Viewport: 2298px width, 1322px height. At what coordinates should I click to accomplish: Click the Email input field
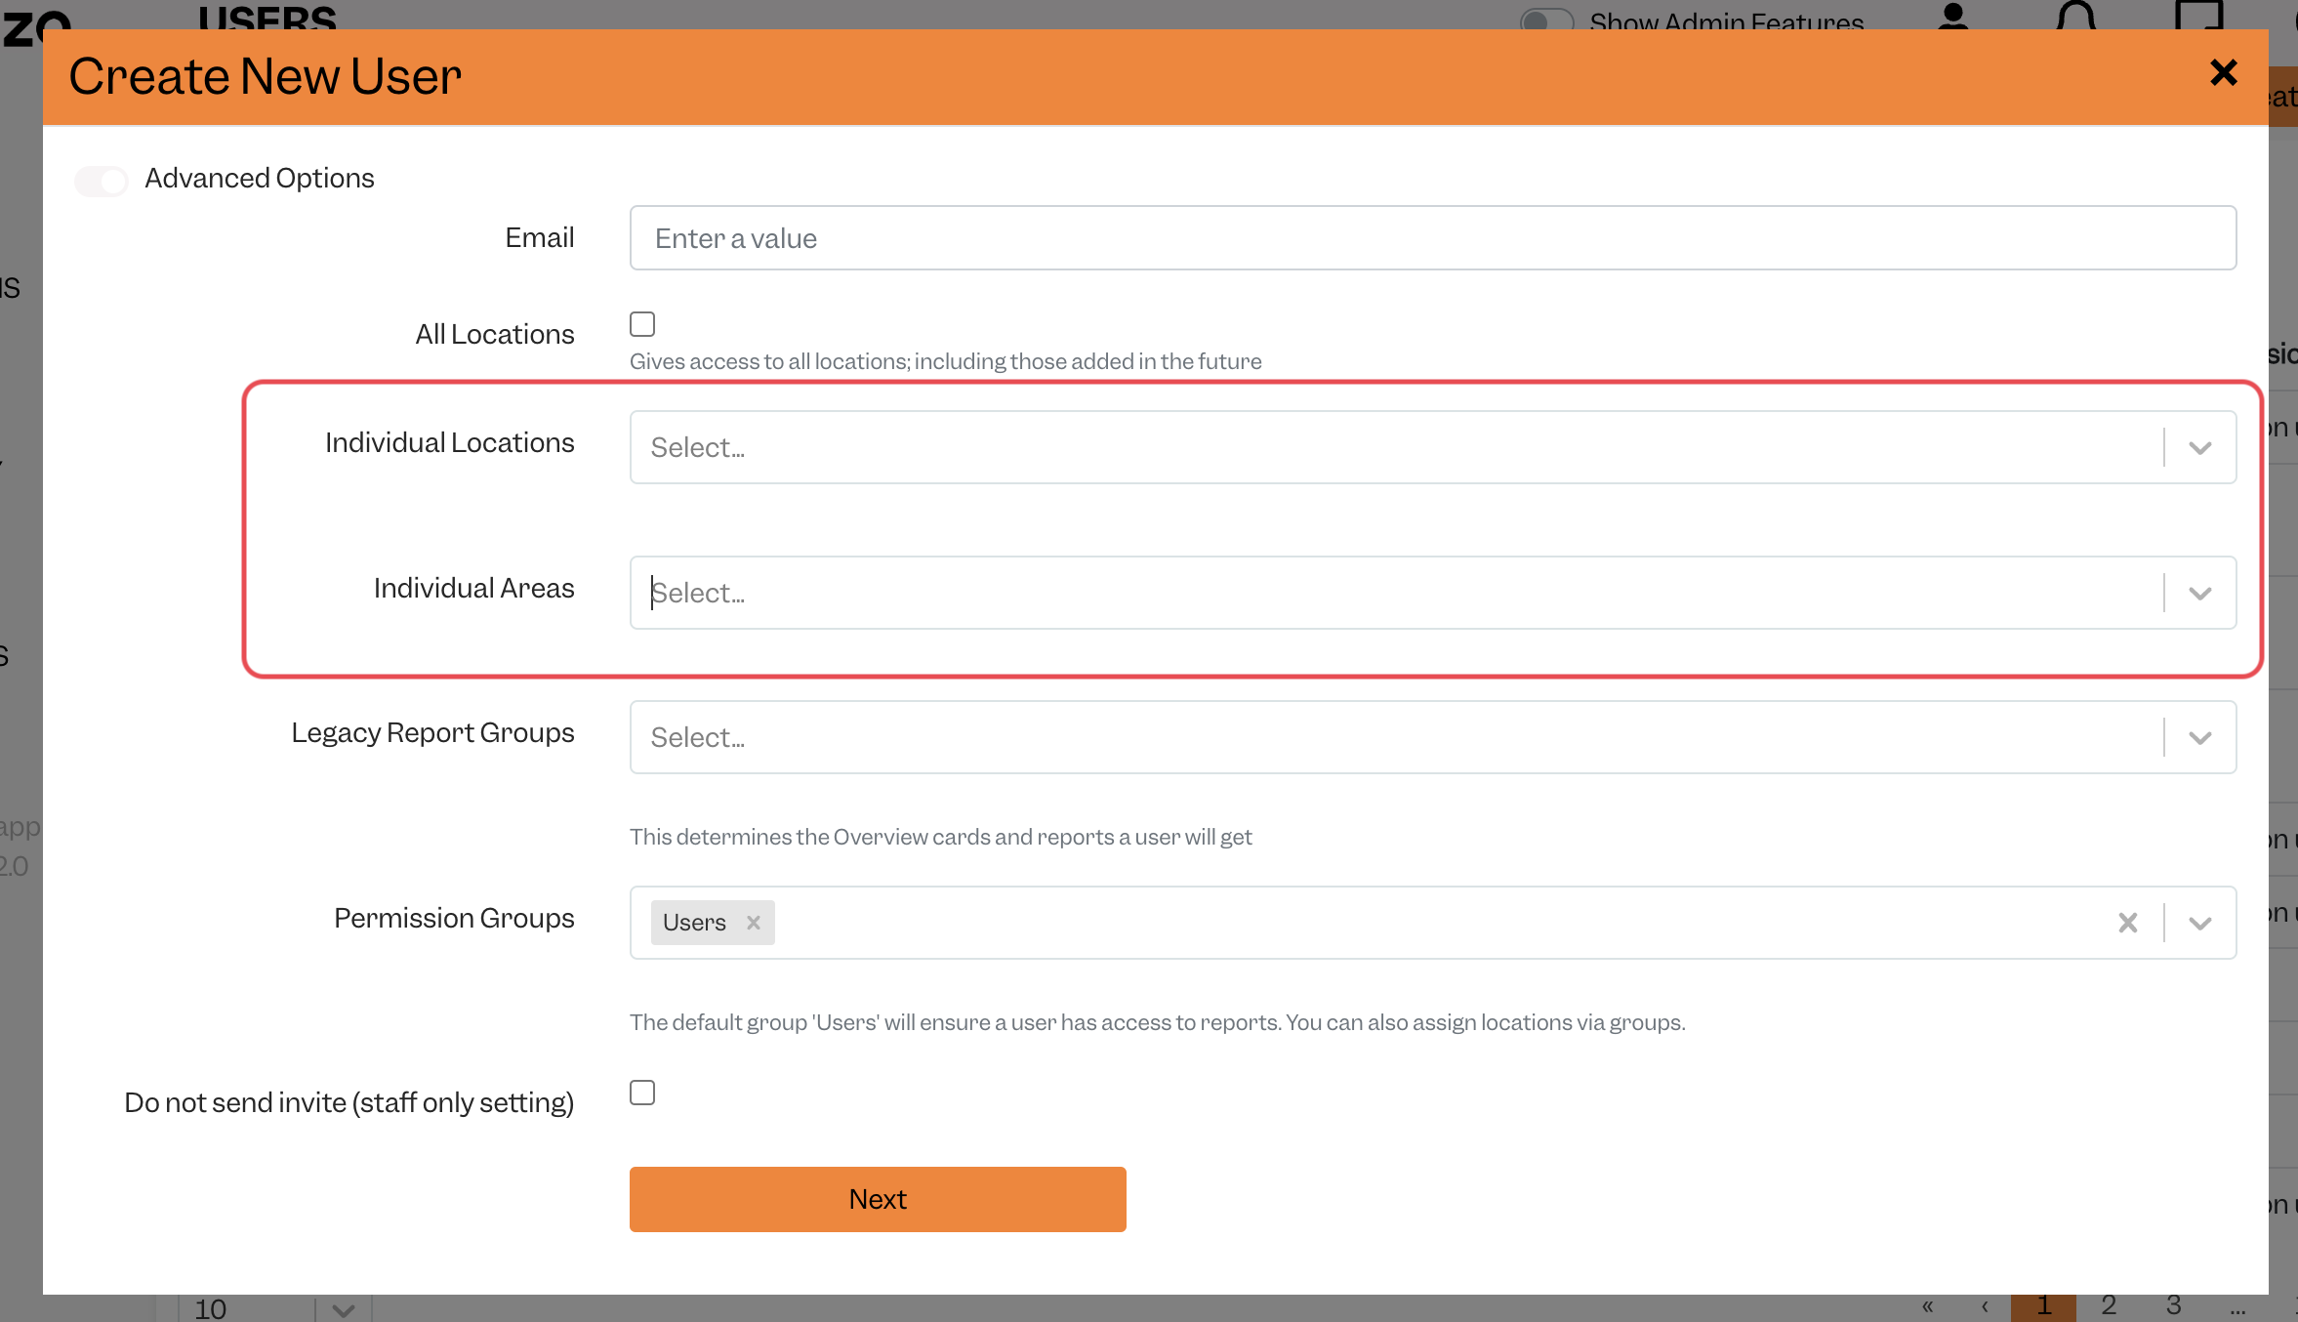[x=1432, y=237]
